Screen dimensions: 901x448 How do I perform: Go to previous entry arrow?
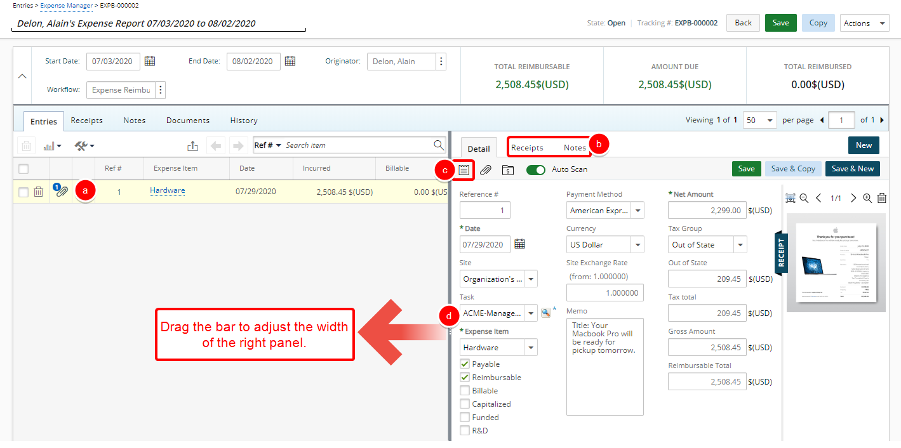[217, 146]
